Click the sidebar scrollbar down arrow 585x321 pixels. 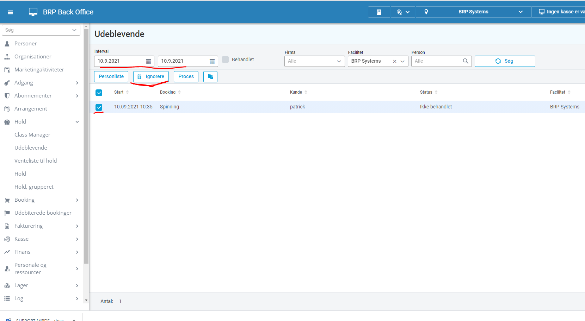pyautogui.click(x=86, y=301)
